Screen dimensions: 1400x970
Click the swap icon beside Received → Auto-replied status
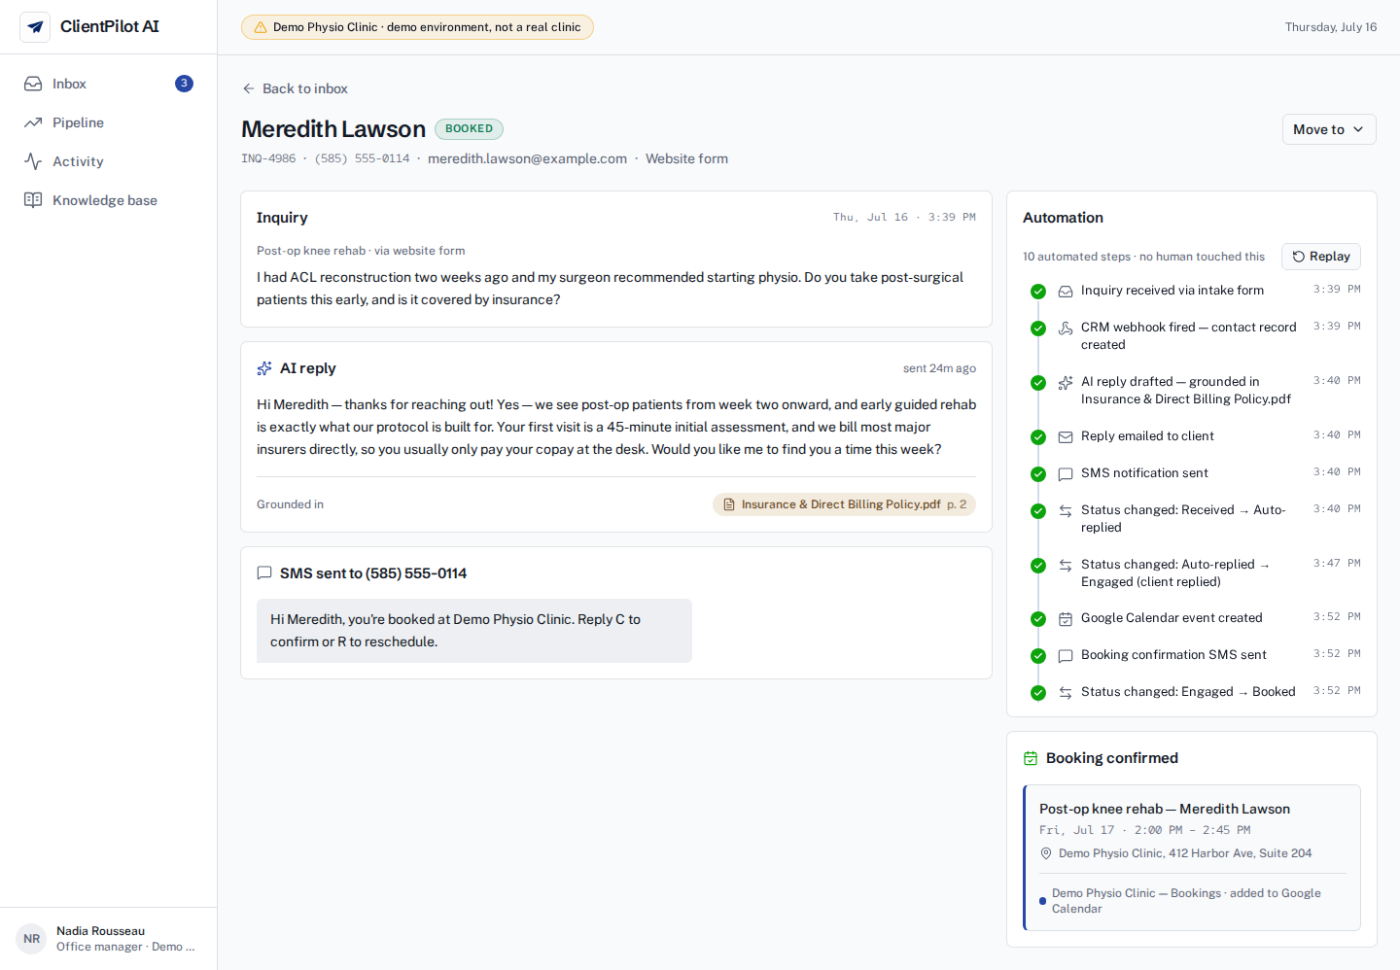pyautogui.click(x=1066, y=510)
